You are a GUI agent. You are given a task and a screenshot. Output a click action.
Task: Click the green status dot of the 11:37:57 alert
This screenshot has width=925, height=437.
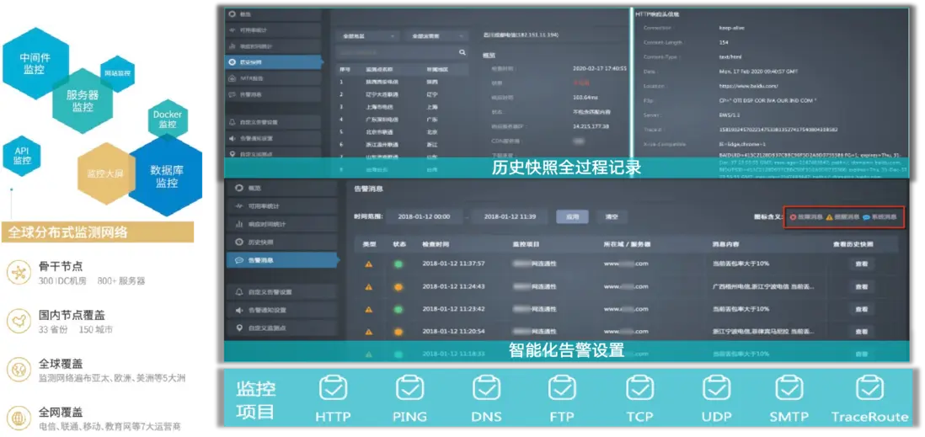tap(398, 264)
